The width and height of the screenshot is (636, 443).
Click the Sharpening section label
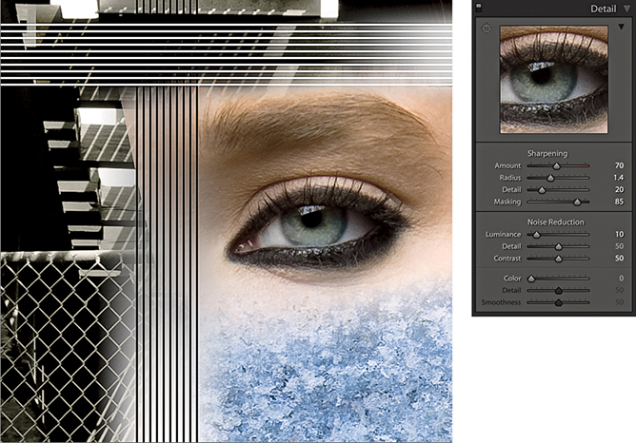[x=547, y=153]
